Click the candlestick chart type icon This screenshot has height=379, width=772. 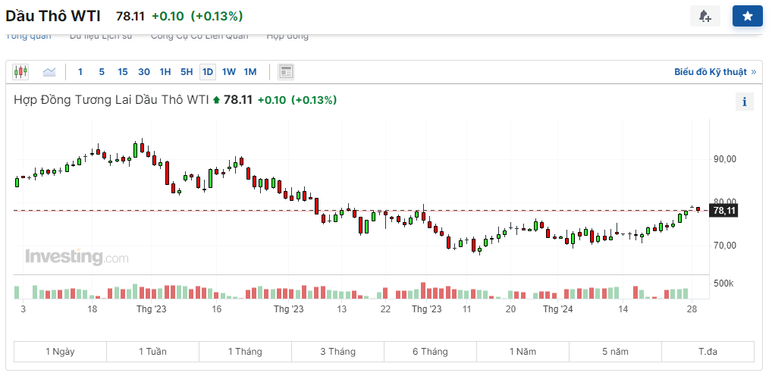coord(20,72)
